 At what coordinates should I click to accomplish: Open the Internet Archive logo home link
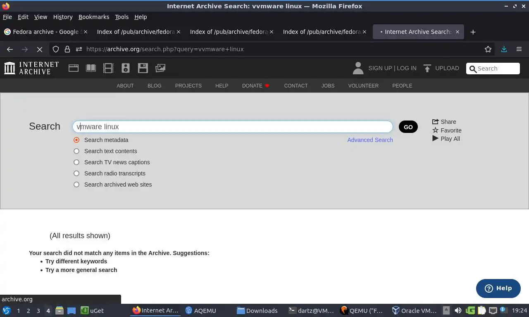(31, 68)
